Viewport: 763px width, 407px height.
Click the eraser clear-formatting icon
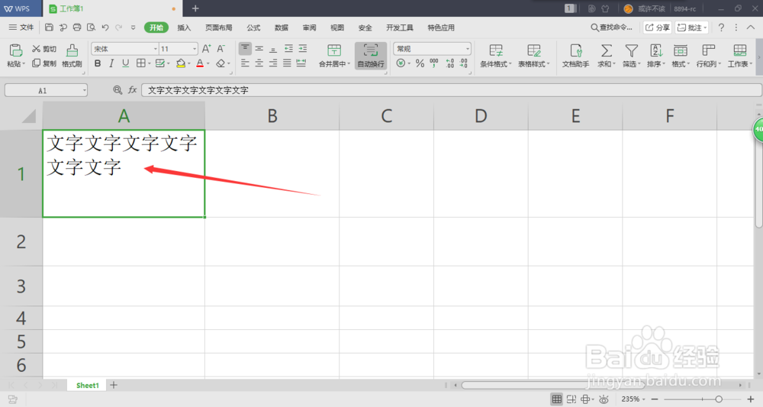click(x=221, y=63)
